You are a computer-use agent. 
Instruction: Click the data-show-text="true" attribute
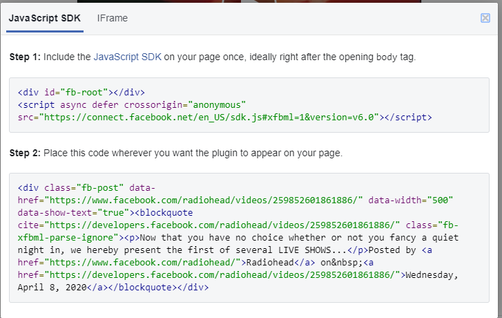(x=73, y=212)
